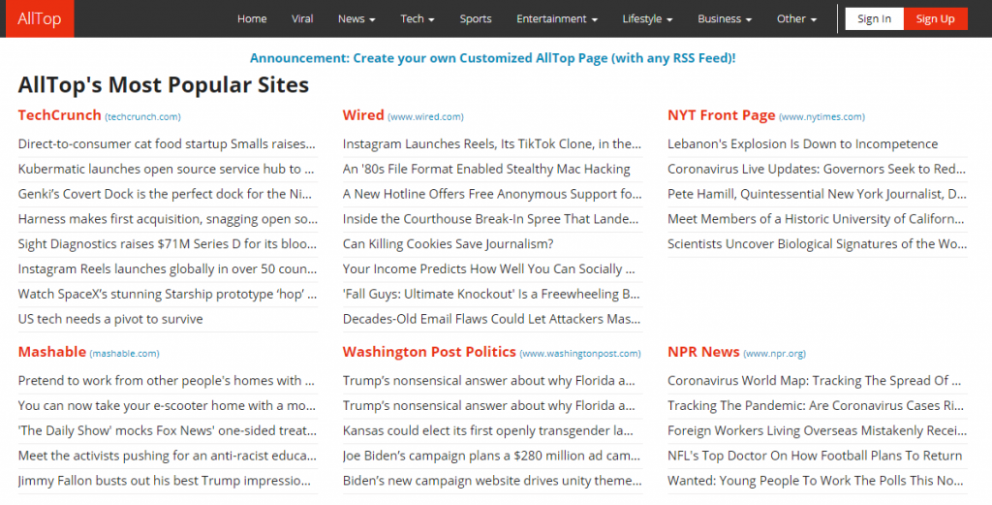
Task: Open 'Watch SpaceX's stunning Starship prototype' story
Action: pos(167,295)
